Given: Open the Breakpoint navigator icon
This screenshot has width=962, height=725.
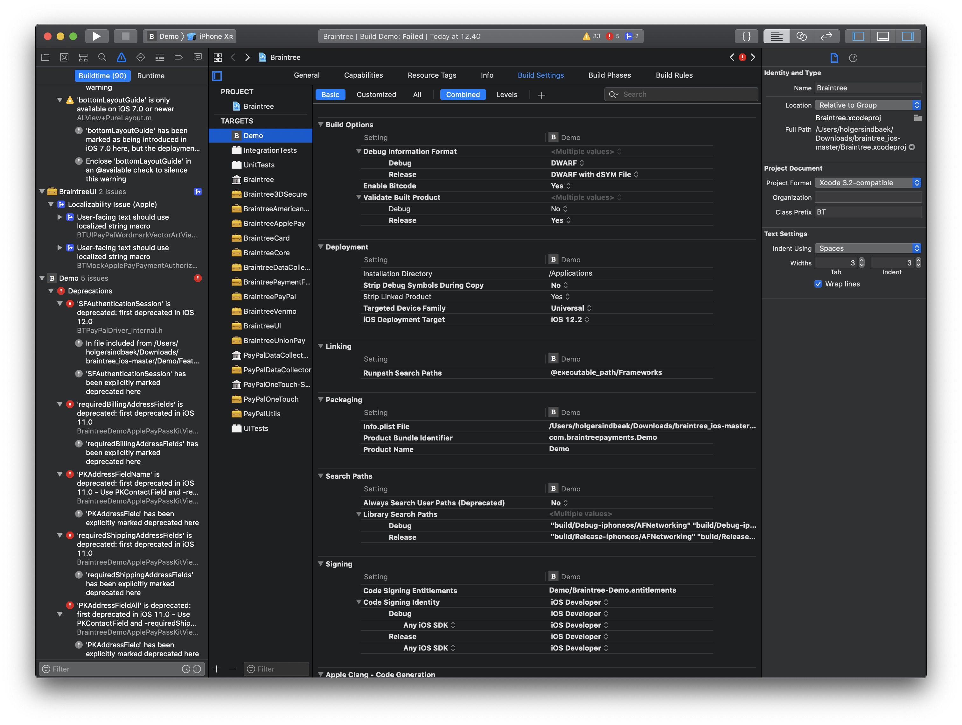Looking at the screenshot, I should 178,57.
